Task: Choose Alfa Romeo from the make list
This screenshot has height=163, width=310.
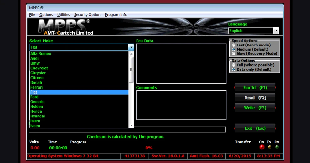Action: pyautogui.click(x=79, y=54)
